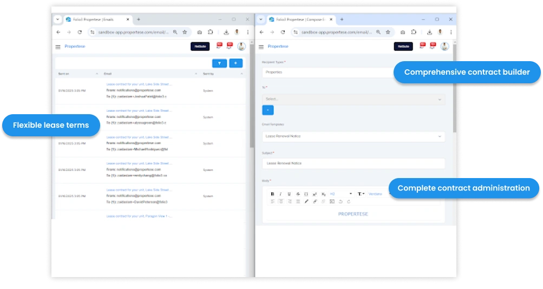The width and height of the screenshot is (543, 289).
Task: Click the Subject field containing Lease Renewal Notice
Action: pos(353,163)
